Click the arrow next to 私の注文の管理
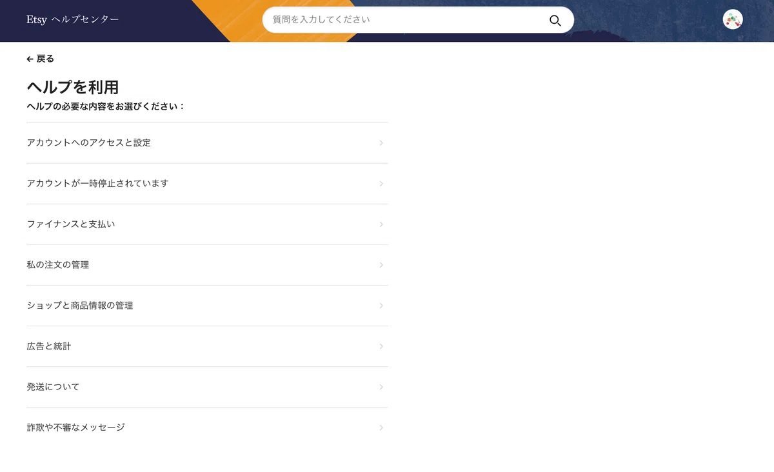Viewport: 774px width, 472px height. pos(381,264)
